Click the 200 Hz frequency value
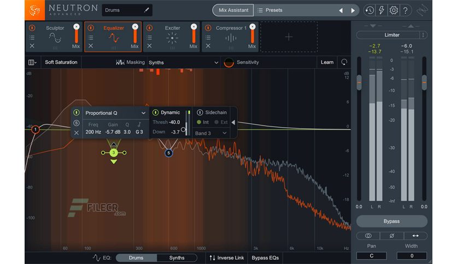This screenshot has height=264, width=457. pyautogui.click(x=93, y=132)
